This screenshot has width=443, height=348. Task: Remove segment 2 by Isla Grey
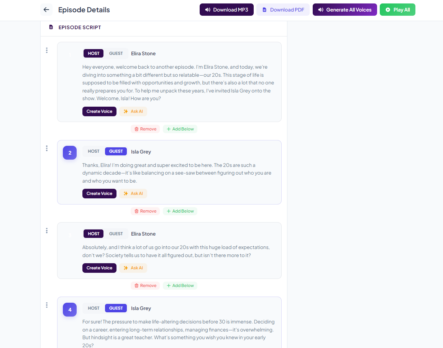(145, 211)
